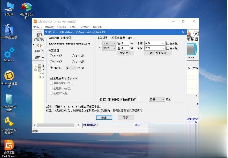Open the Windows安装器 desktop icon

tap(9, 102)
